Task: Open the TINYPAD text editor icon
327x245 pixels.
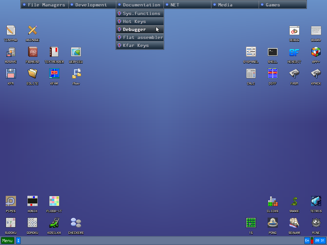Action: point(11,31)
